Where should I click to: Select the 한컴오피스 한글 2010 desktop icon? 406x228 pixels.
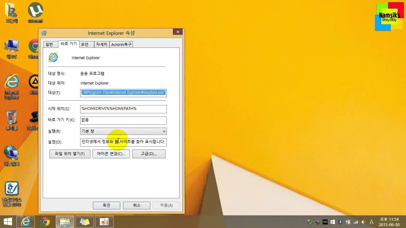pyautogui.click(x=12, y=194)
